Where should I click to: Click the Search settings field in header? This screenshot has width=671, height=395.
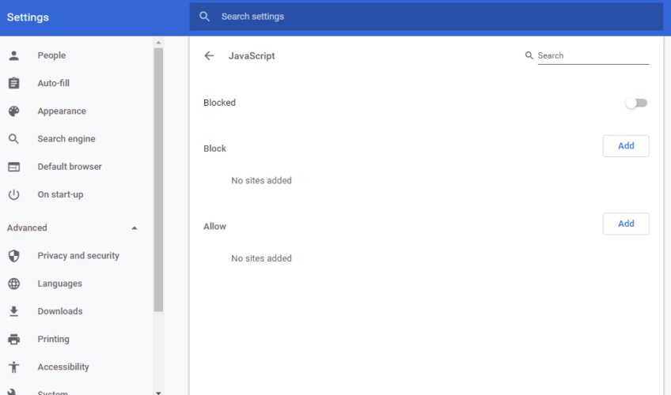tap(426, 17)
